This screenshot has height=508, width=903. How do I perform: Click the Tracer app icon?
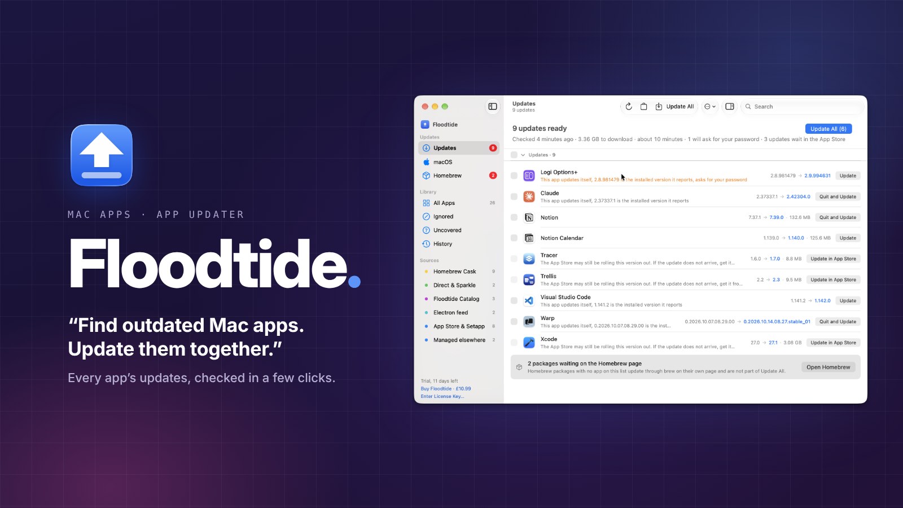(x=529, y=259)
